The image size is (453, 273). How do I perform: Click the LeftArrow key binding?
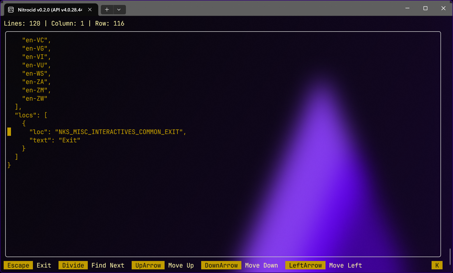(x=305, y=265)
